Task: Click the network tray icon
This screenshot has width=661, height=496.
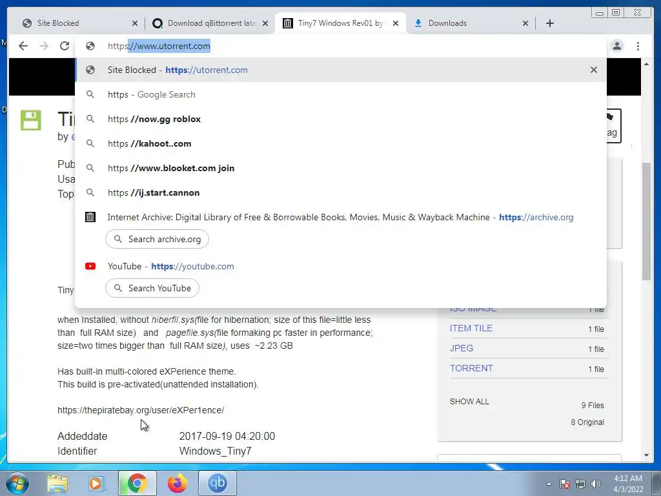Action: [580, 484]
